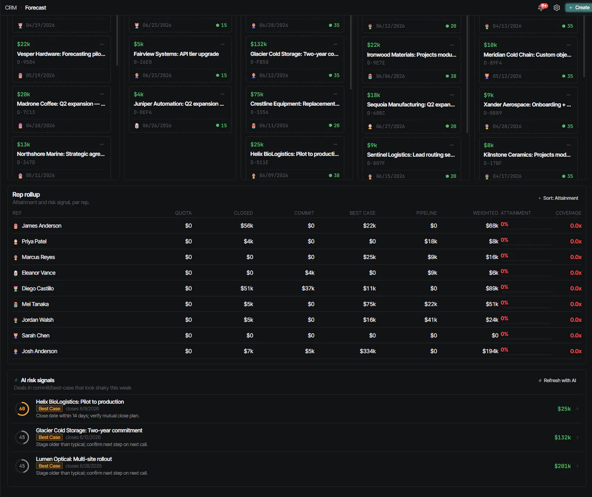Click Jordan Walsh's $41k pipeline value
Viewport: 592px width, 497px height.
[x=431, y=320]
